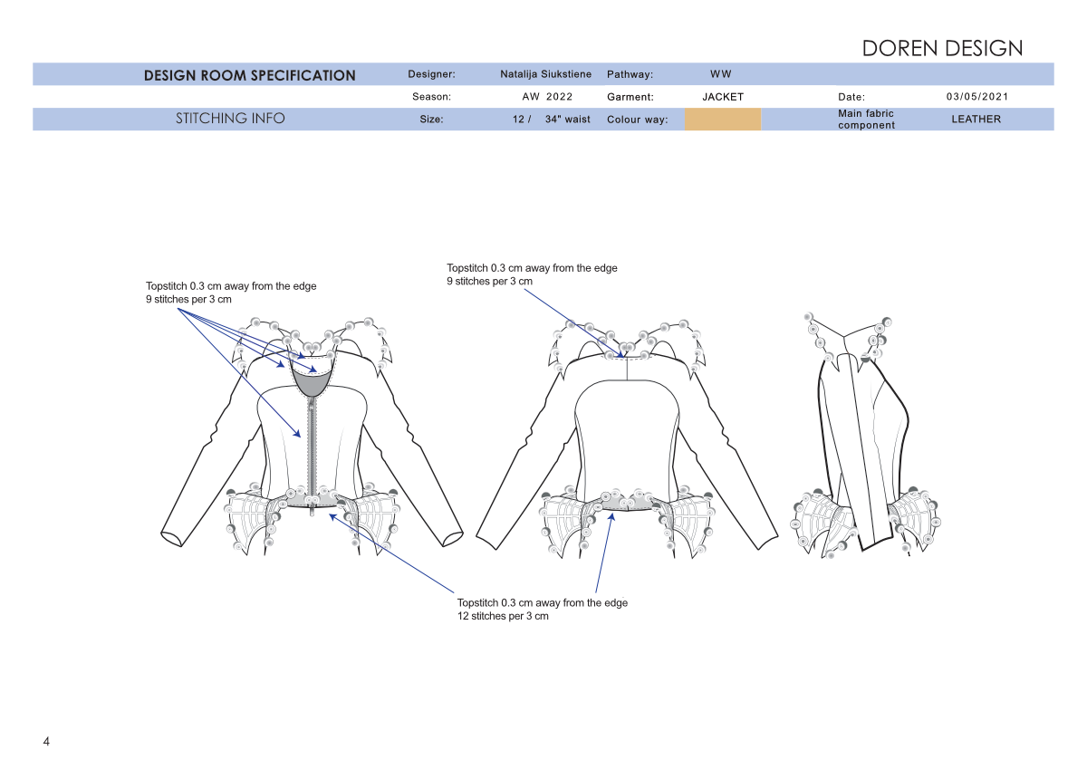The width and height of the screenshot is (1087, 769).
Task: Select the DESIGN ROOM SPECIFICATION heading
Action: point(250,75)
